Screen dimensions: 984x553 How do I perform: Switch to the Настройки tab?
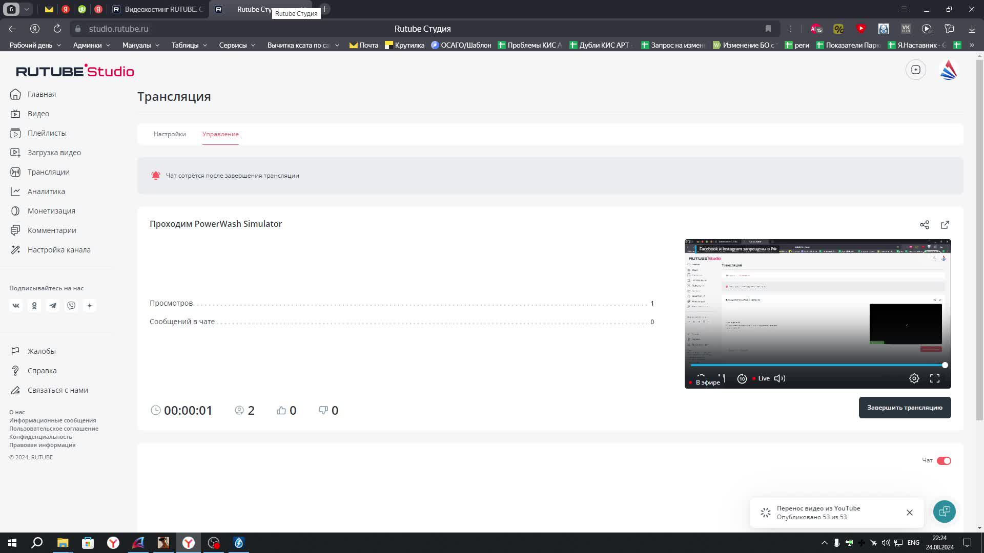tap(170, 134)
